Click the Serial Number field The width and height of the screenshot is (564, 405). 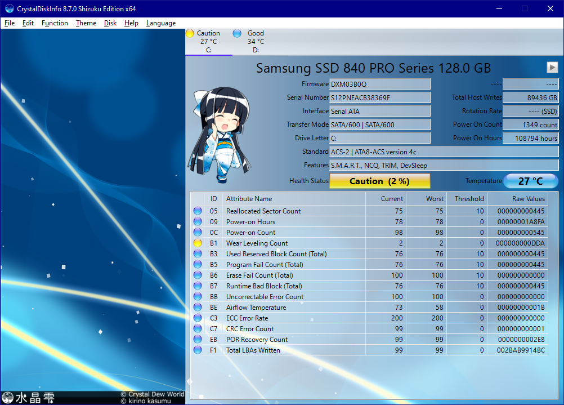[x=380, y=97]
